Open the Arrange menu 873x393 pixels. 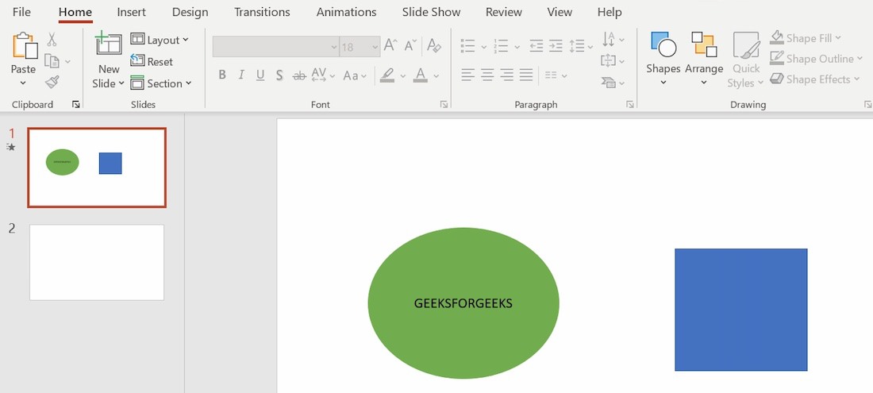coord(704,59)
